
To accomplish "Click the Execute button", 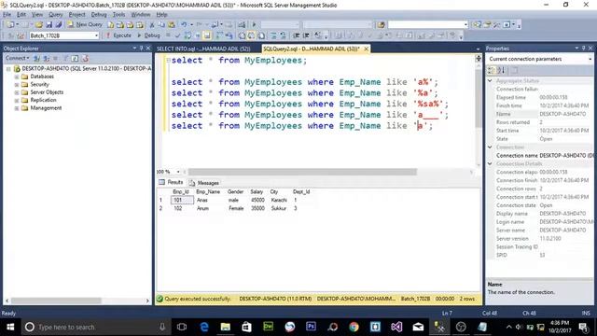I will [x=118, y=35].
